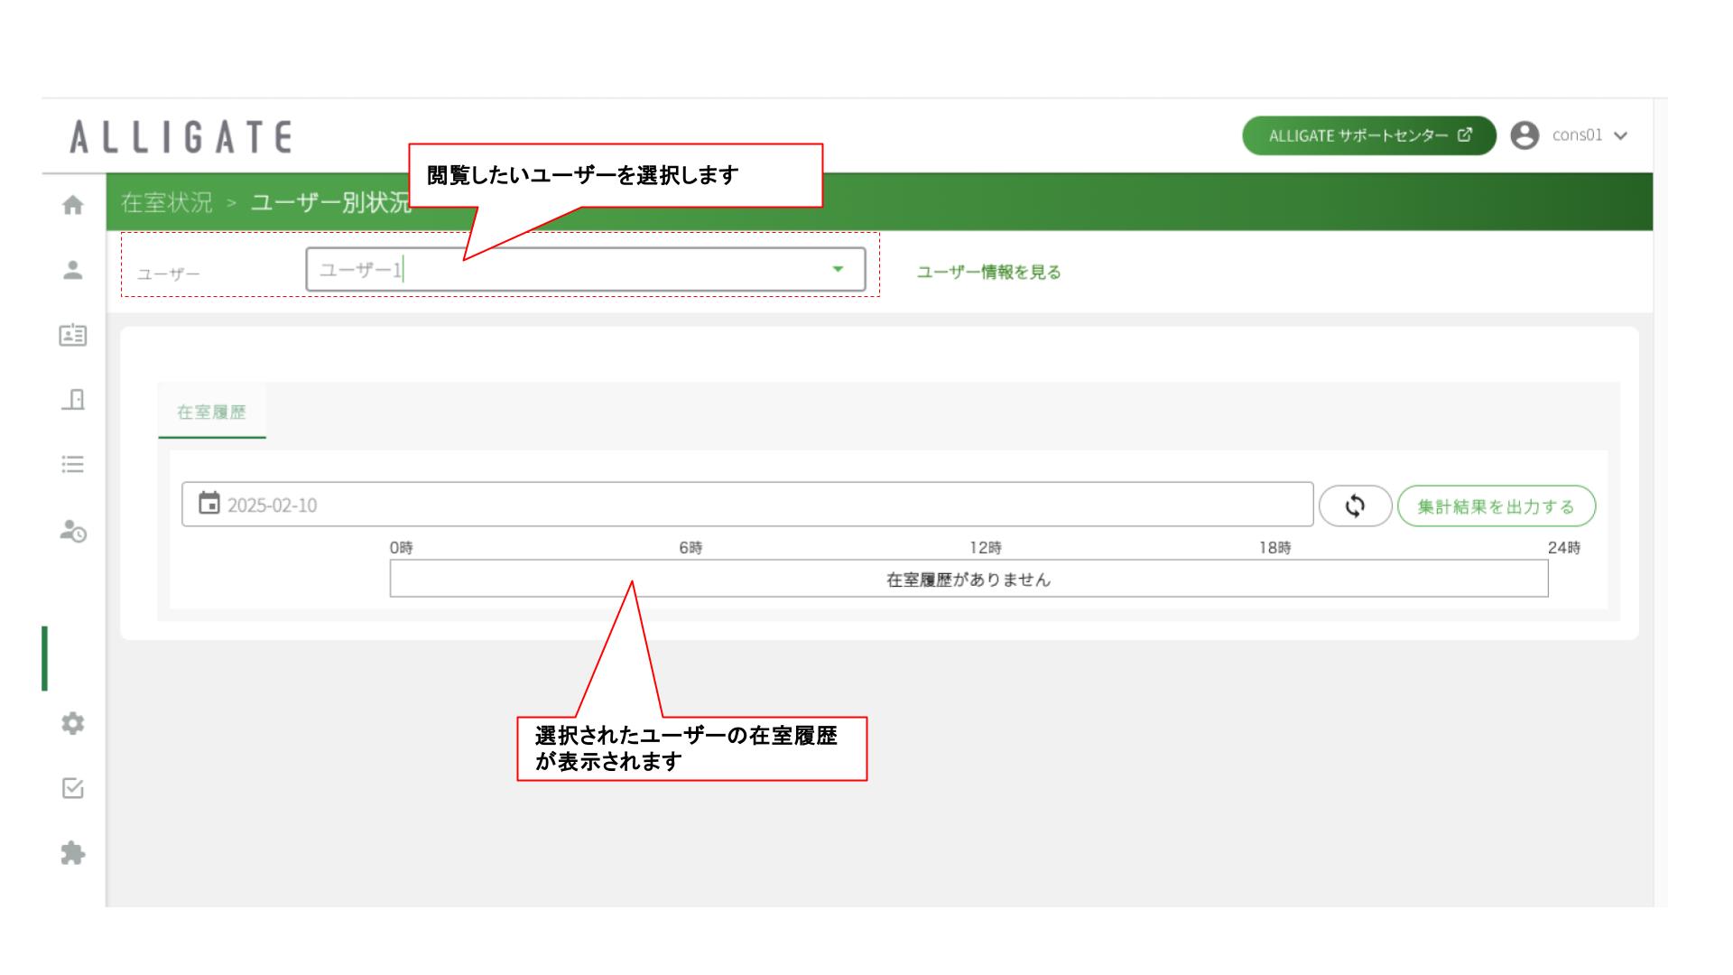
Task: Click the ユーザー1 combo box field
Action: (586, 270)
